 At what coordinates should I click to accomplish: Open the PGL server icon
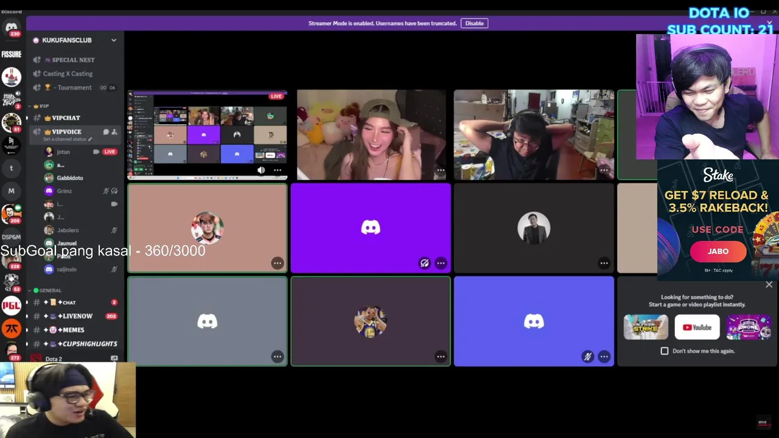pos(11,305)
